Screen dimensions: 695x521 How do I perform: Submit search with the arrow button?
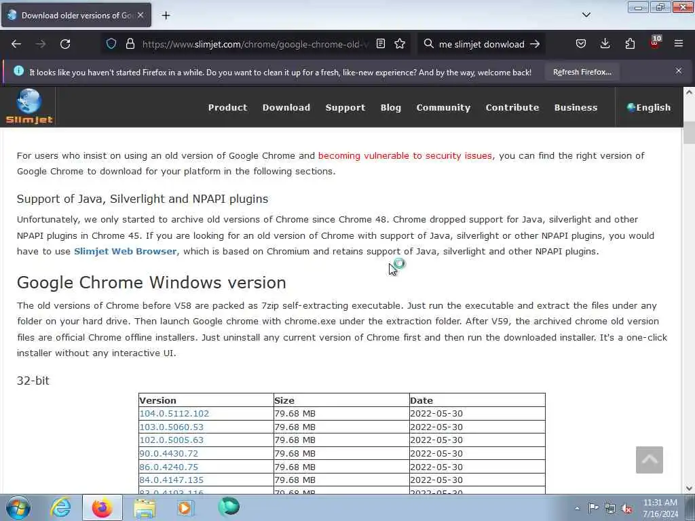pyautogui.click(x=535, y=44)
